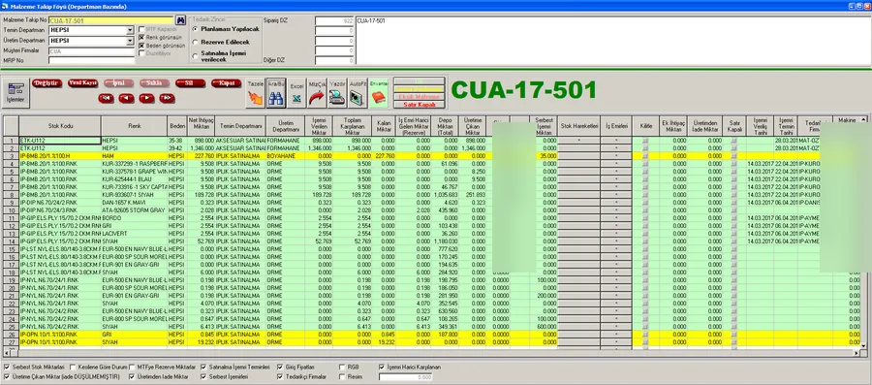This screenshot has width=872, height=385.
Task: Toggle Satınalma İşemri Terminleri checkbox
Action: coord(203,368)
